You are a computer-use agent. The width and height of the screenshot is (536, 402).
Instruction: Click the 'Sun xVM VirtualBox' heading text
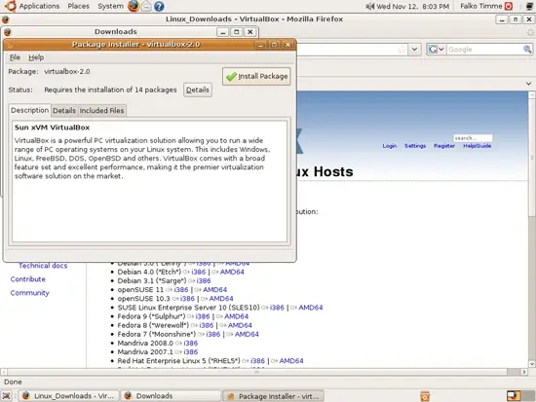pos(52,128)
